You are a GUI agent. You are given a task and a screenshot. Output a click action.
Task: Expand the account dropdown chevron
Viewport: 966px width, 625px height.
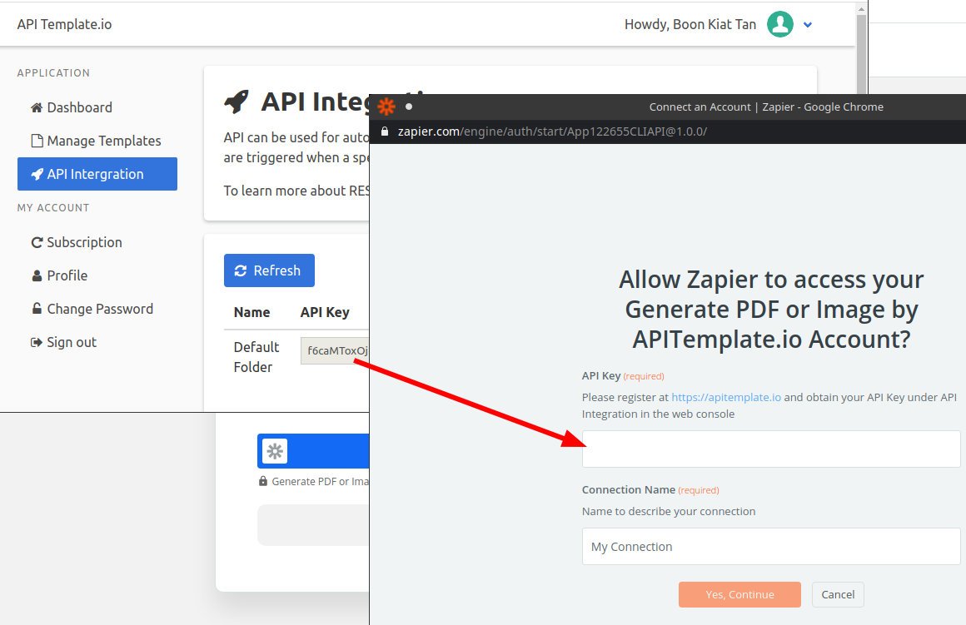(808, 25)
